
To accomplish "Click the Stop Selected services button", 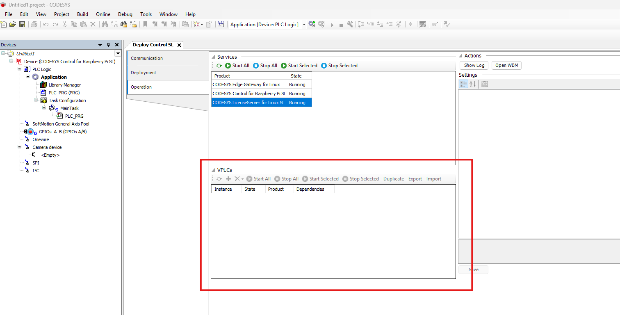I will point(339,66).
